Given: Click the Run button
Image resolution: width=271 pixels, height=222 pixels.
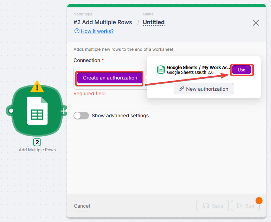Looking at the screenshot, I should 245,206.
